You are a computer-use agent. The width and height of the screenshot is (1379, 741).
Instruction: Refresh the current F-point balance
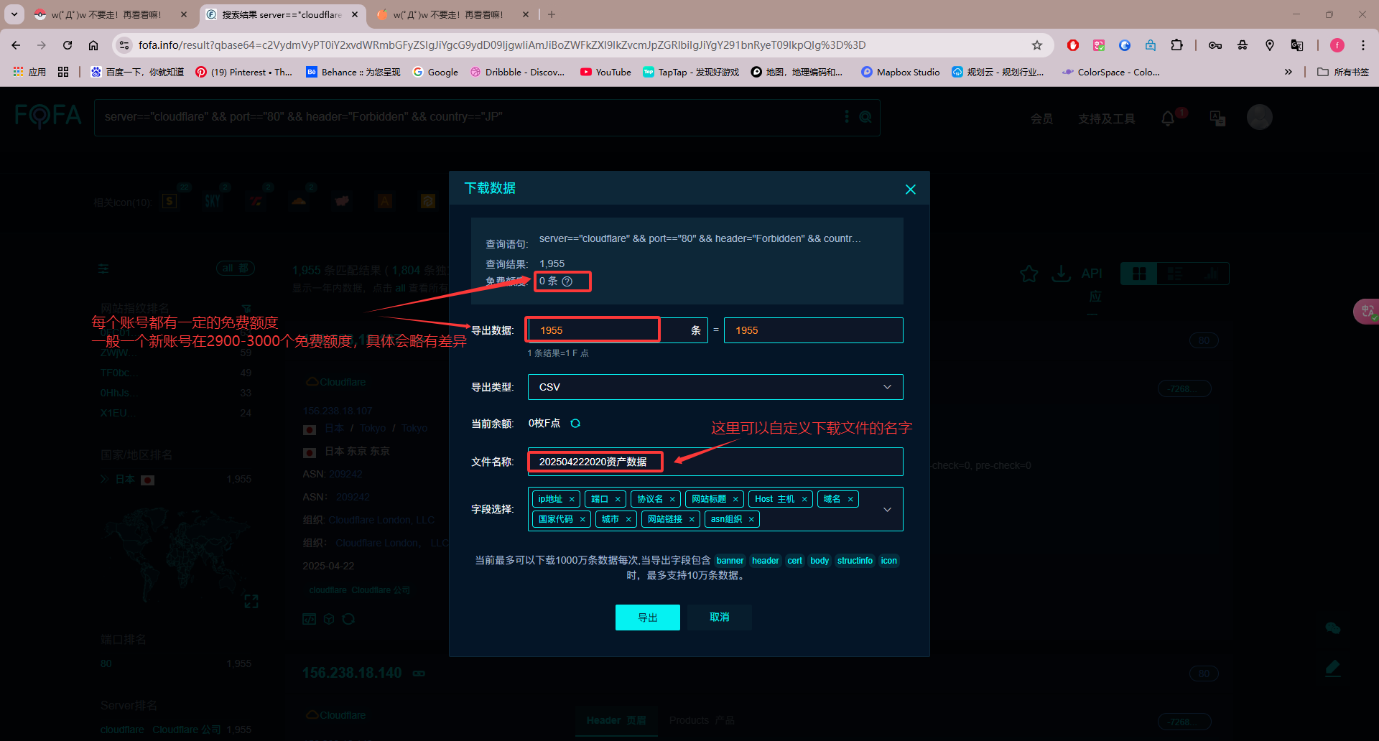(575, 424)
